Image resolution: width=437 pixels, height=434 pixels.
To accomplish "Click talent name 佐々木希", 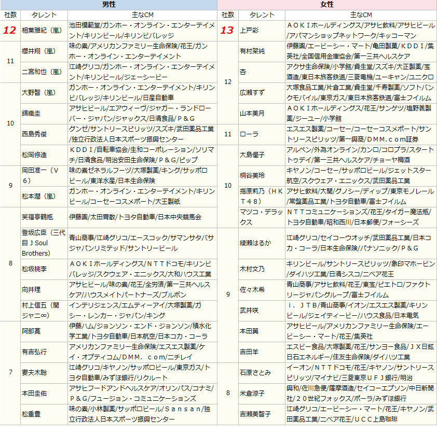I will coord(252,290).
